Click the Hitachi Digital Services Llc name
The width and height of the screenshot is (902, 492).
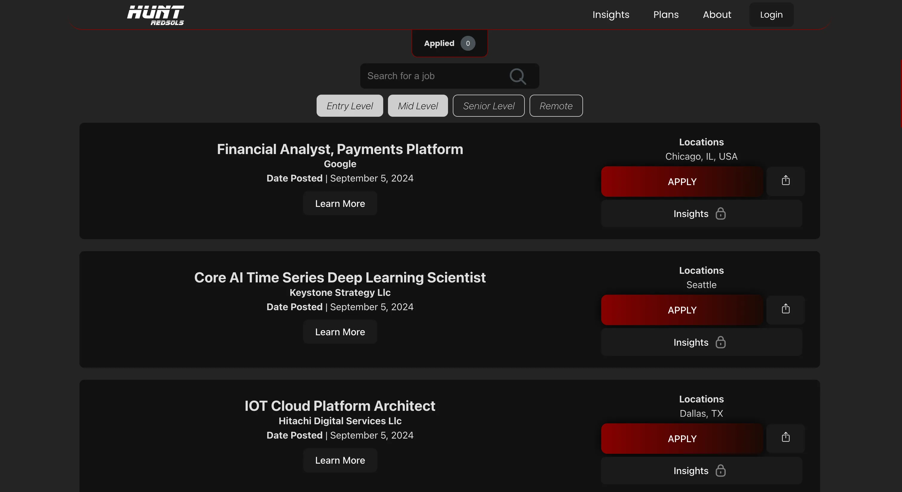coord(340,421)
